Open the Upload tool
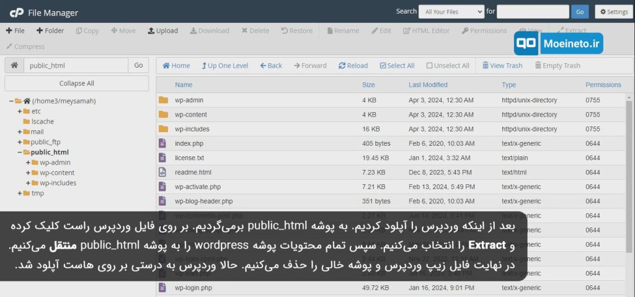635x297 pixels. (163, 31)
